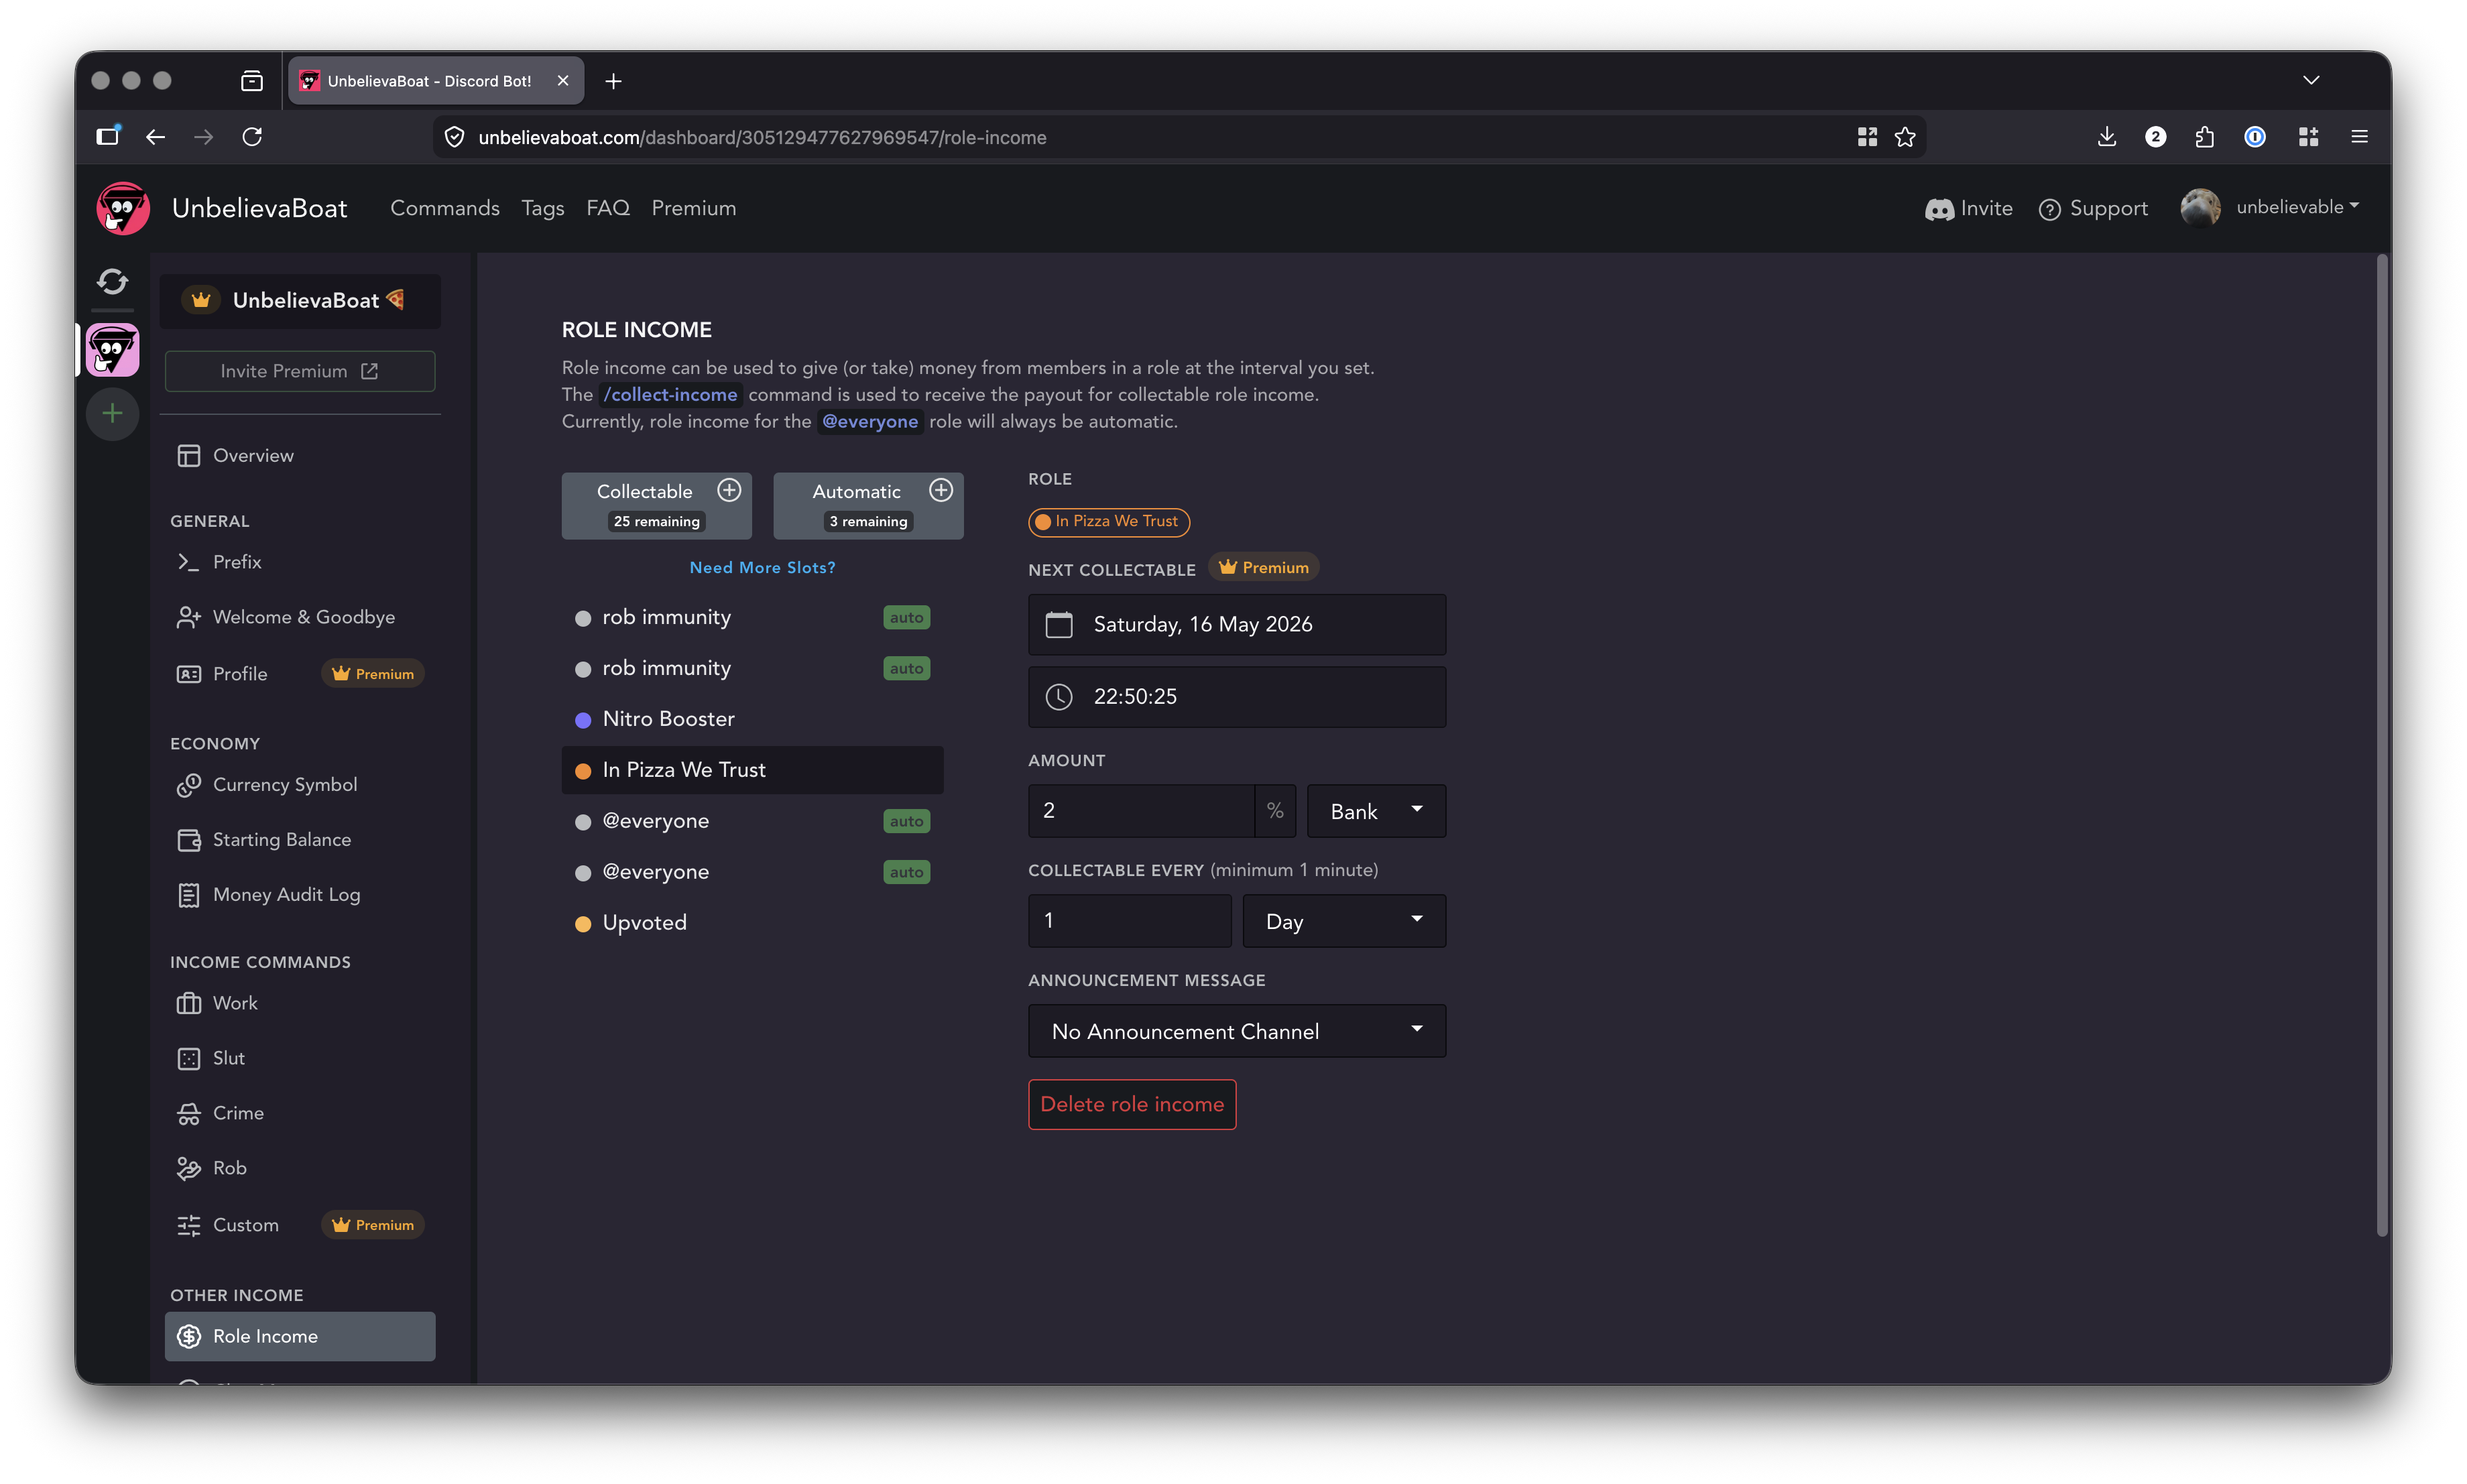Click the collectable every interval input
Screen dimensions: 2467x1484
(x=1130, y=921)
